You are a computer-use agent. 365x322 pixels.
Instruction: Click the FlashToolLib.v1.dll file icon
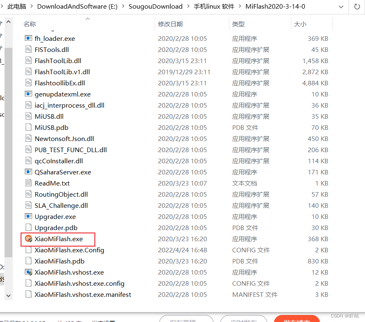tap(28, 72)
